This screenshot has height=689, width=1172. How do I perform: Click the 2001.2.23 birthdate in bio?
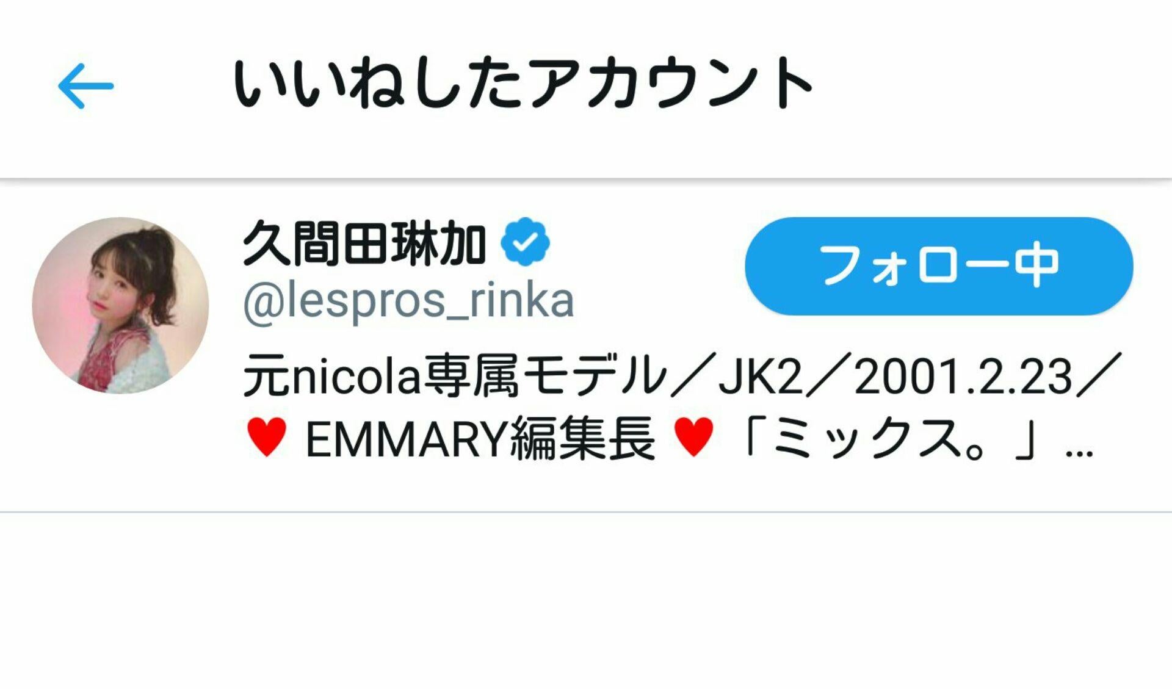click(x=963, y=377)
